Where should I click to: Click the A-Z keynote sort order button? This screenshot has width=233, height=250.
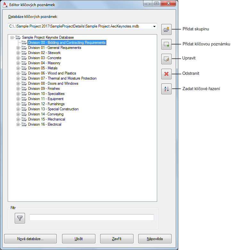[x=166, y=89]
